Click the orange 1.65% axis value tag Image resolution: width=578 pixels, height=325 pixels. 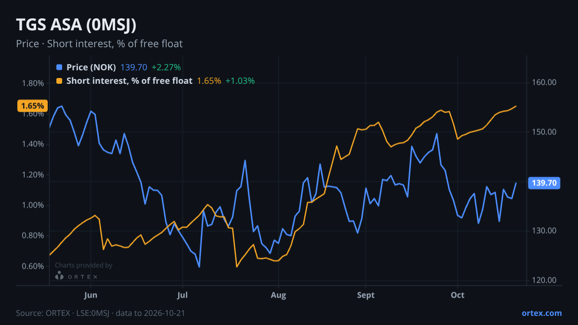33,105
